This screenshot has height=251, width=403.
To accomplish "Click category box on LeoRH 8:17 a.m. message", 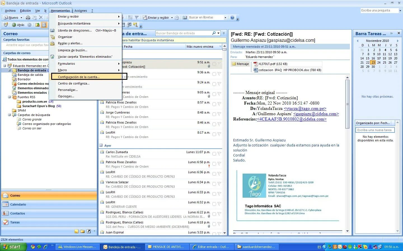I will [214, 134].
